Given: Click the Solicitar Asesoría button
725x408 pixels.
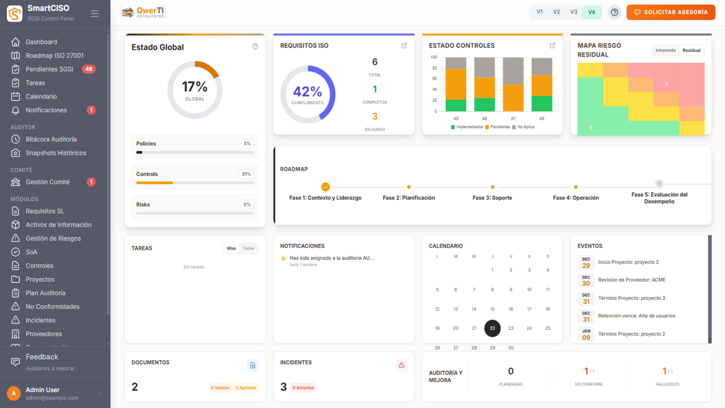Looking at the screenshot, I should coord(670,12).
